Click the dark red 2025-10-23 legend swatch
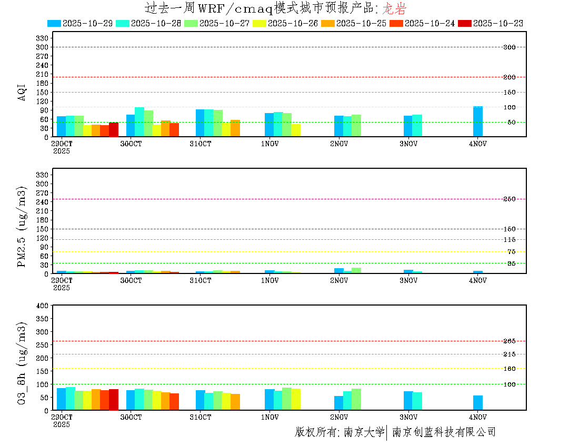Viewport: 579px width, 447px height. tap(465, 23)
